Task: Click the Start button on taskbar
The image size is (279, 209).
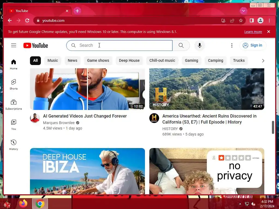Action: [x=7, y=204]
